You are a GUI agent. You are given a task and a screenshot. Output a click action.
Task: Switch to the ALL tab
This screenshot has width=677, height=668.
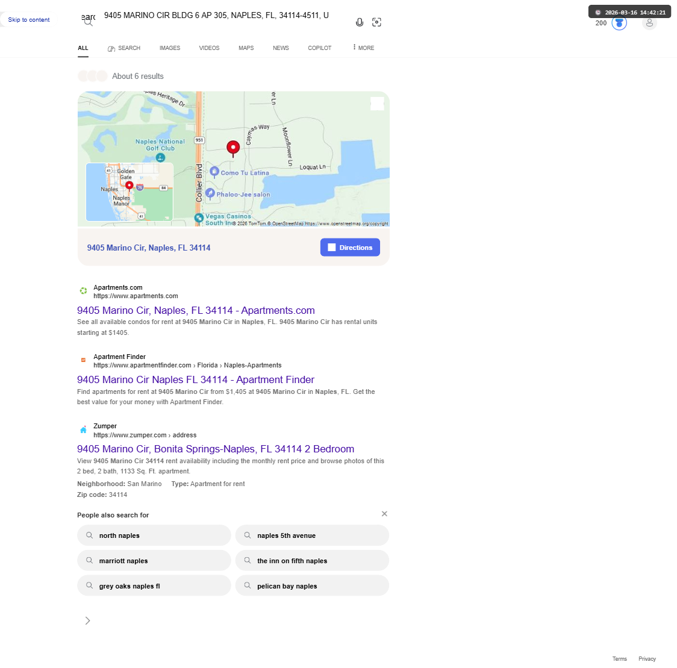pos(83,48)
